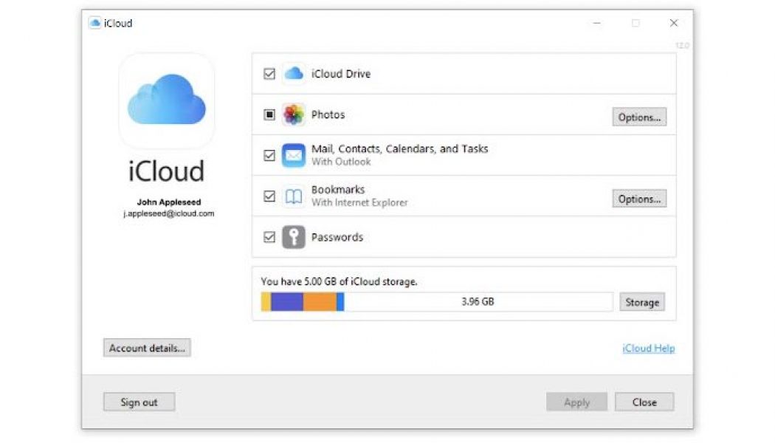Click the iCloud icon in the title bar

[94, 23]
